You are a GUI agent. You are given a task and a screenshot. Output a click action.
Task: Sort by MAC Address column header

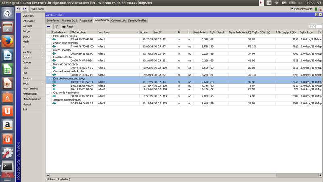click(x=84, y=32)
